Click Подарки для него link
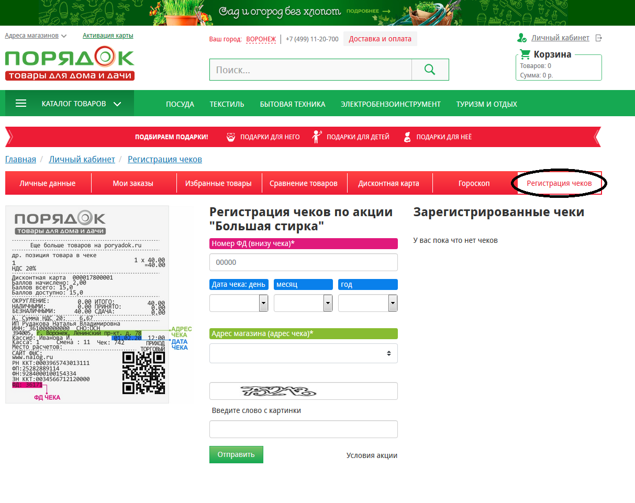The image size is (635, 503). [x=270, y=137]
